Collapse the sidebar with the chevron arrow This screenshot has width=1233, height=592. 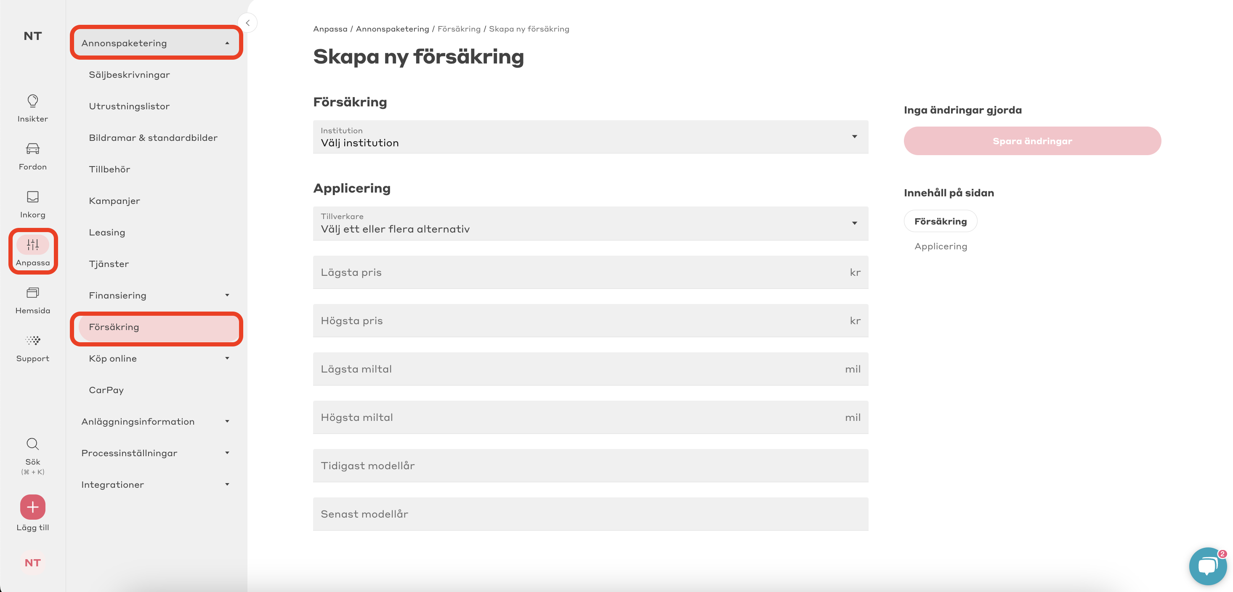coord(247,23)
